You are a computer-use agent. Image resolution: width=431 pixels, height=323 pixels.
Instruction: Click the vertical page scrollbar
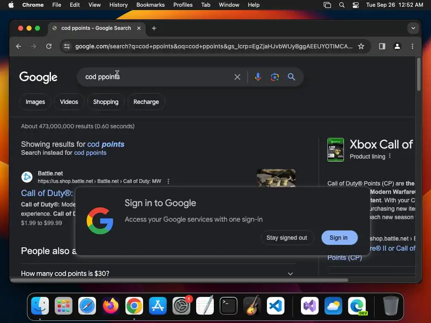(419, 74)
